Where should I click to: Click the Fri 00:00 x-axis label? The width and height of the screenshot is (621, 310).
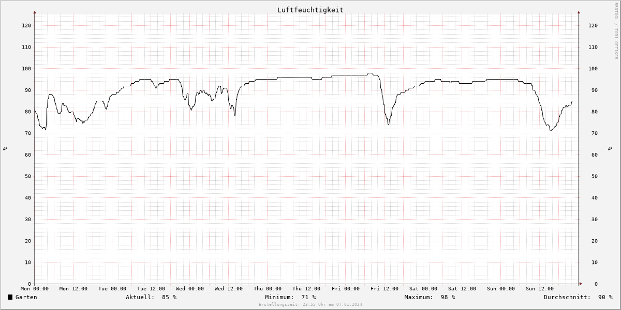click(345, 289)
